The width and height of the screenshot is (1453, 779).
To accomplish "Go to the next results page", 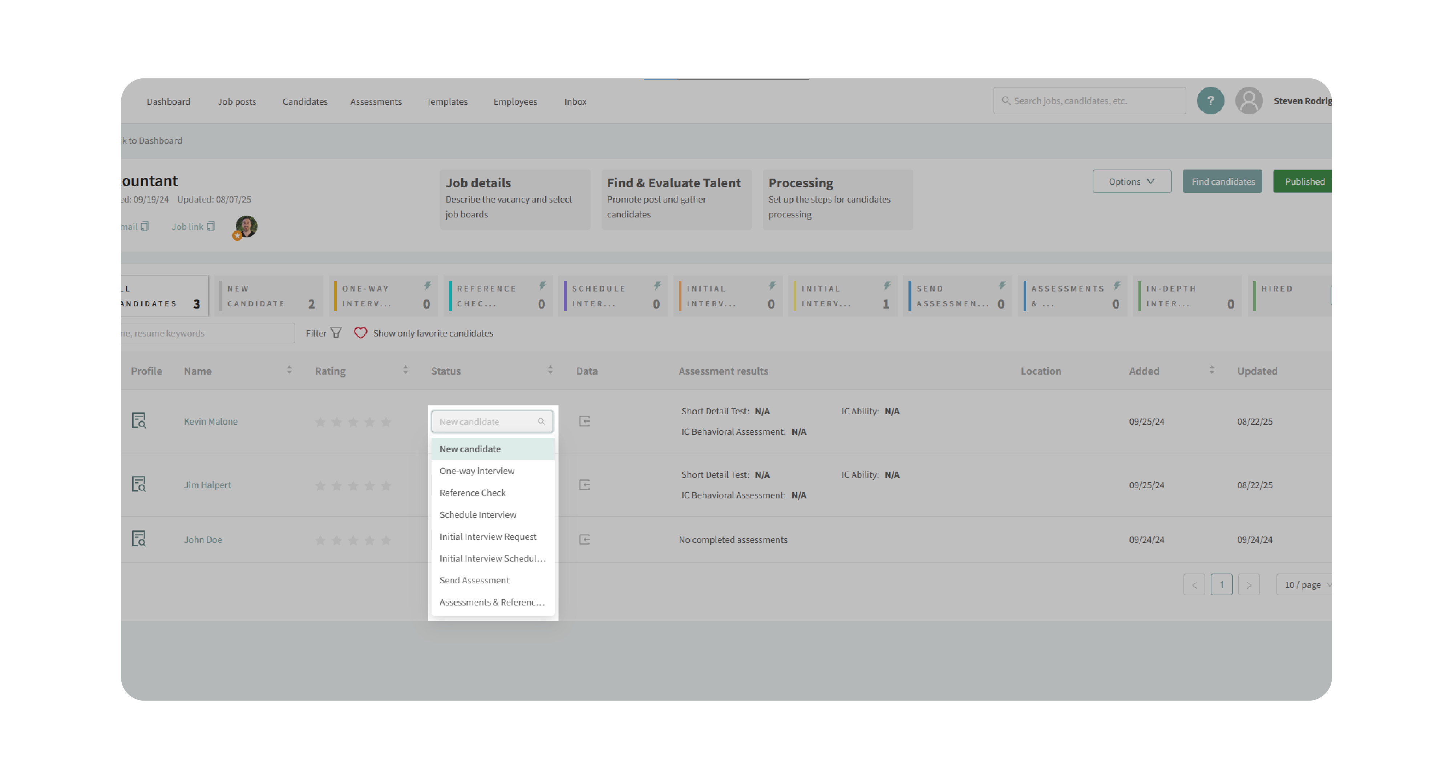I will pos(1248,584).
